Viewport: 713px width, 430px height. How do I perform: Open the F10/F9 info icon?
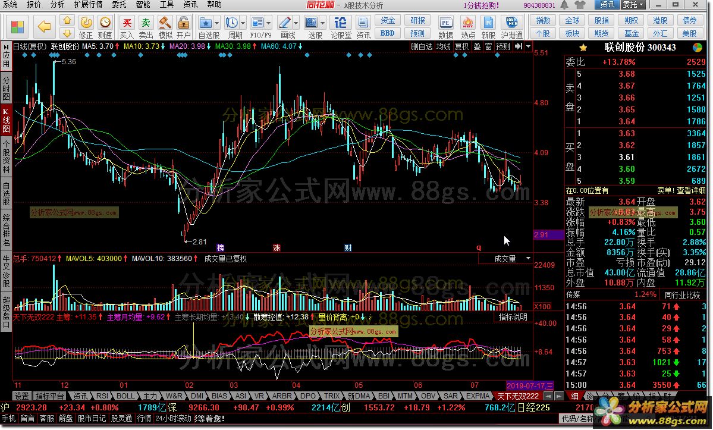pyautogui.click(x=257, y=22)
